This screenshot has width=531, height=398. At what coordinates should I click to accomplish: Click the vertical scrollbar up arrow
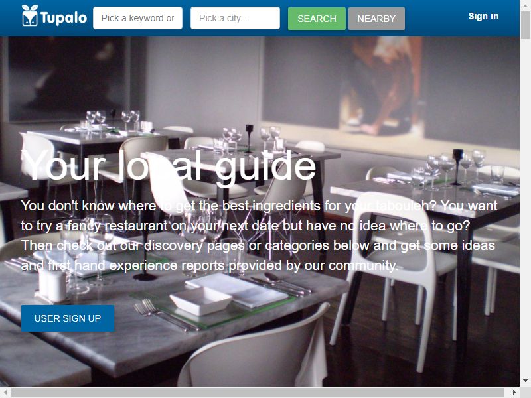click(x=525, y=5)
